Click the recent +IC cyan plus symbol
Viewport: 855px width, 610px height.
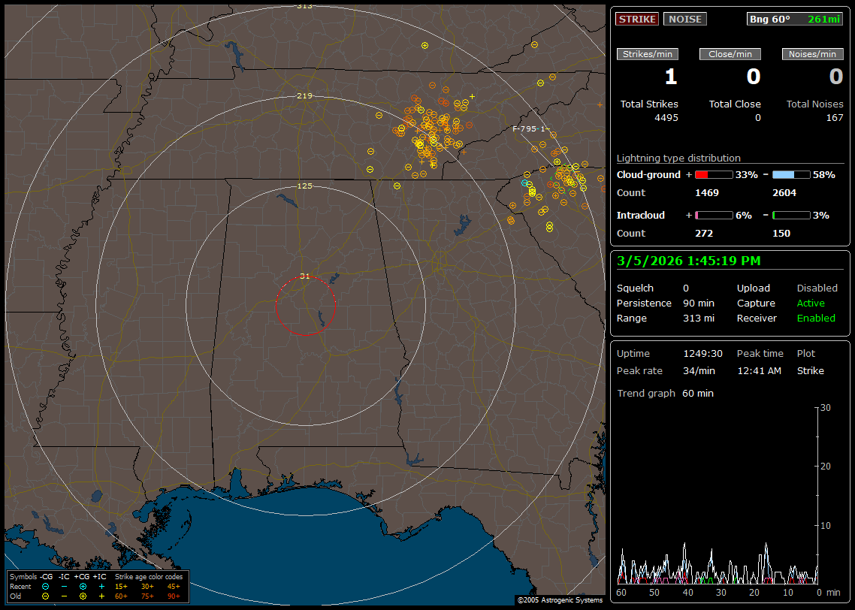click(101, 586)
